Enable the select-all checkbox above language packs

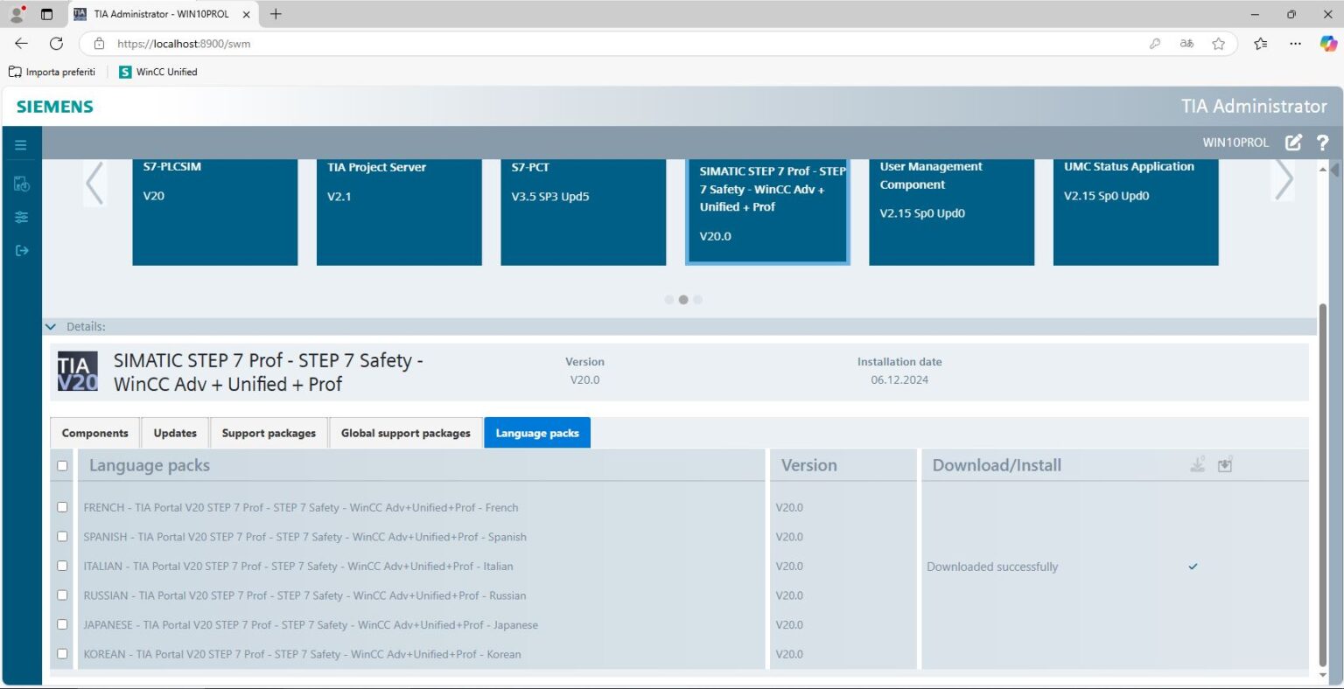tap(62, 465)
